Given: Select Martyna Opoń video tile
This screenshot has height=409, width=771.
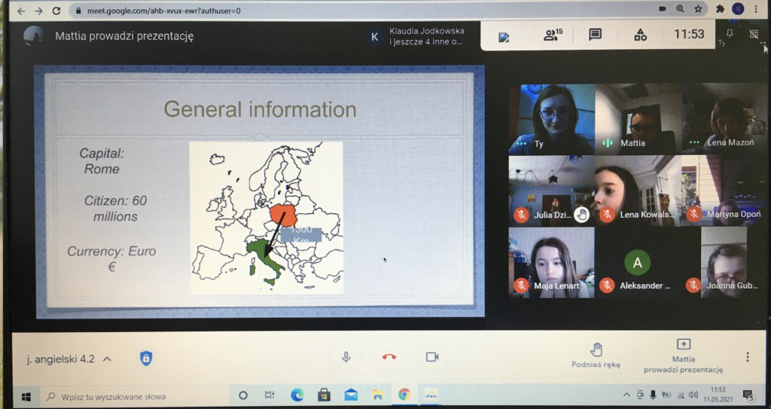Looking at the screenshot, I should pyautogui.click(x=724, y=190).
